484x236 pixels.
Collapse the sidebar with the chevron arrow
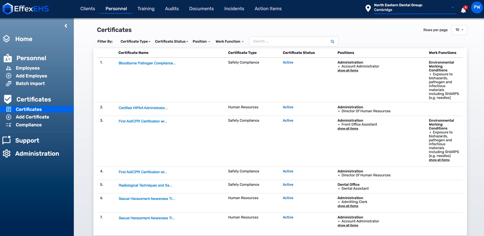66,26
